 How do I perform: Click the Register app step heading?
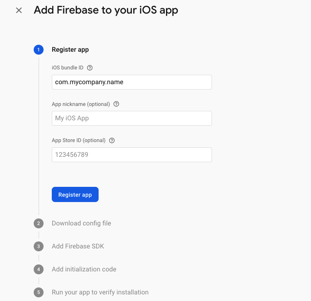click(x=70, y=50)
